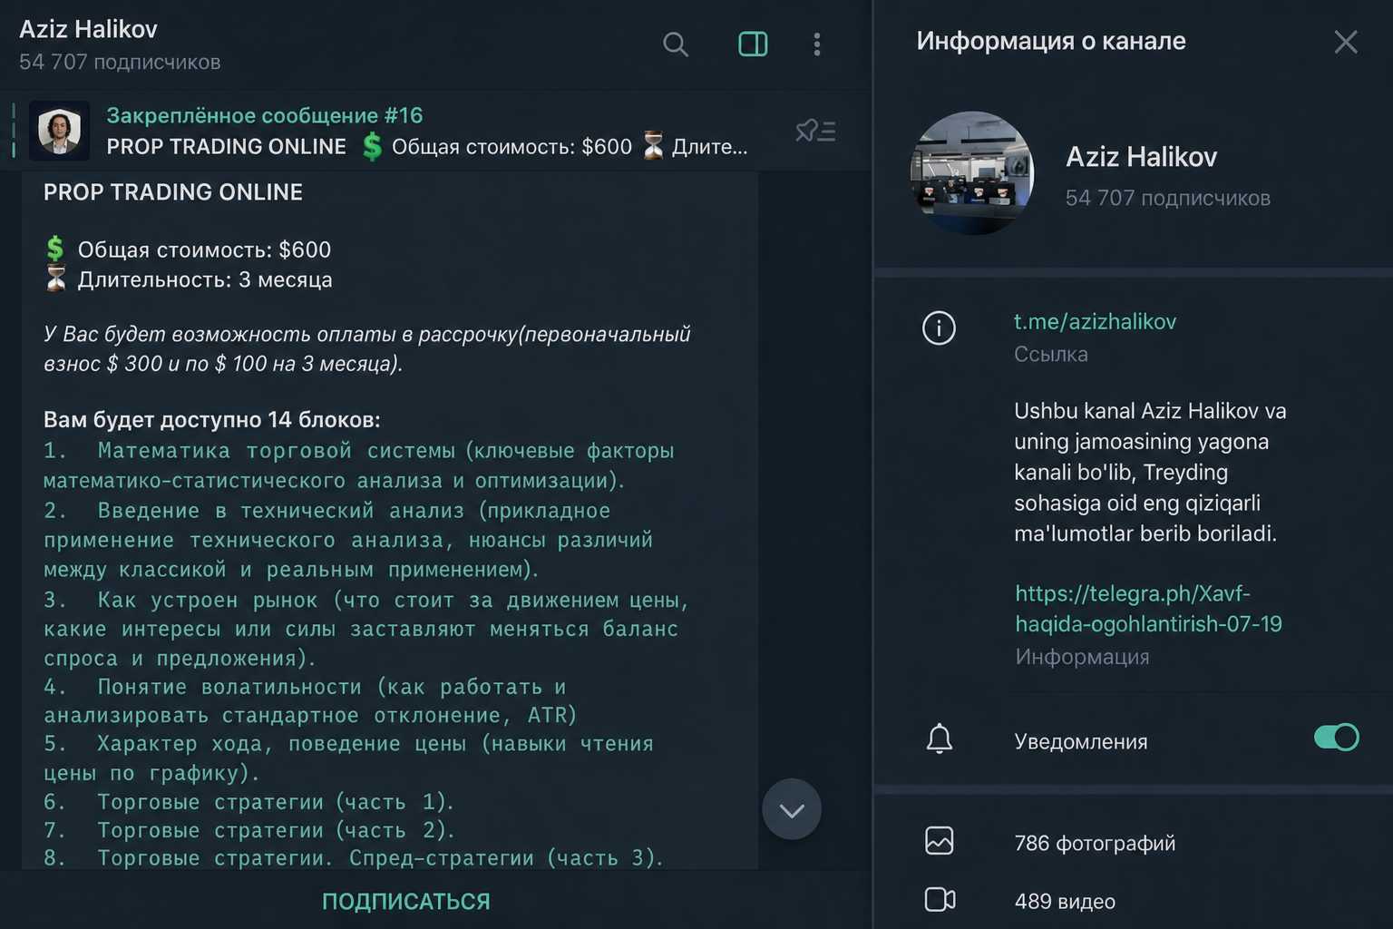Jump to bottom with the down arrow button
Image resolution: width=1393 pixels, height=929 pixels.
(792, 809)
